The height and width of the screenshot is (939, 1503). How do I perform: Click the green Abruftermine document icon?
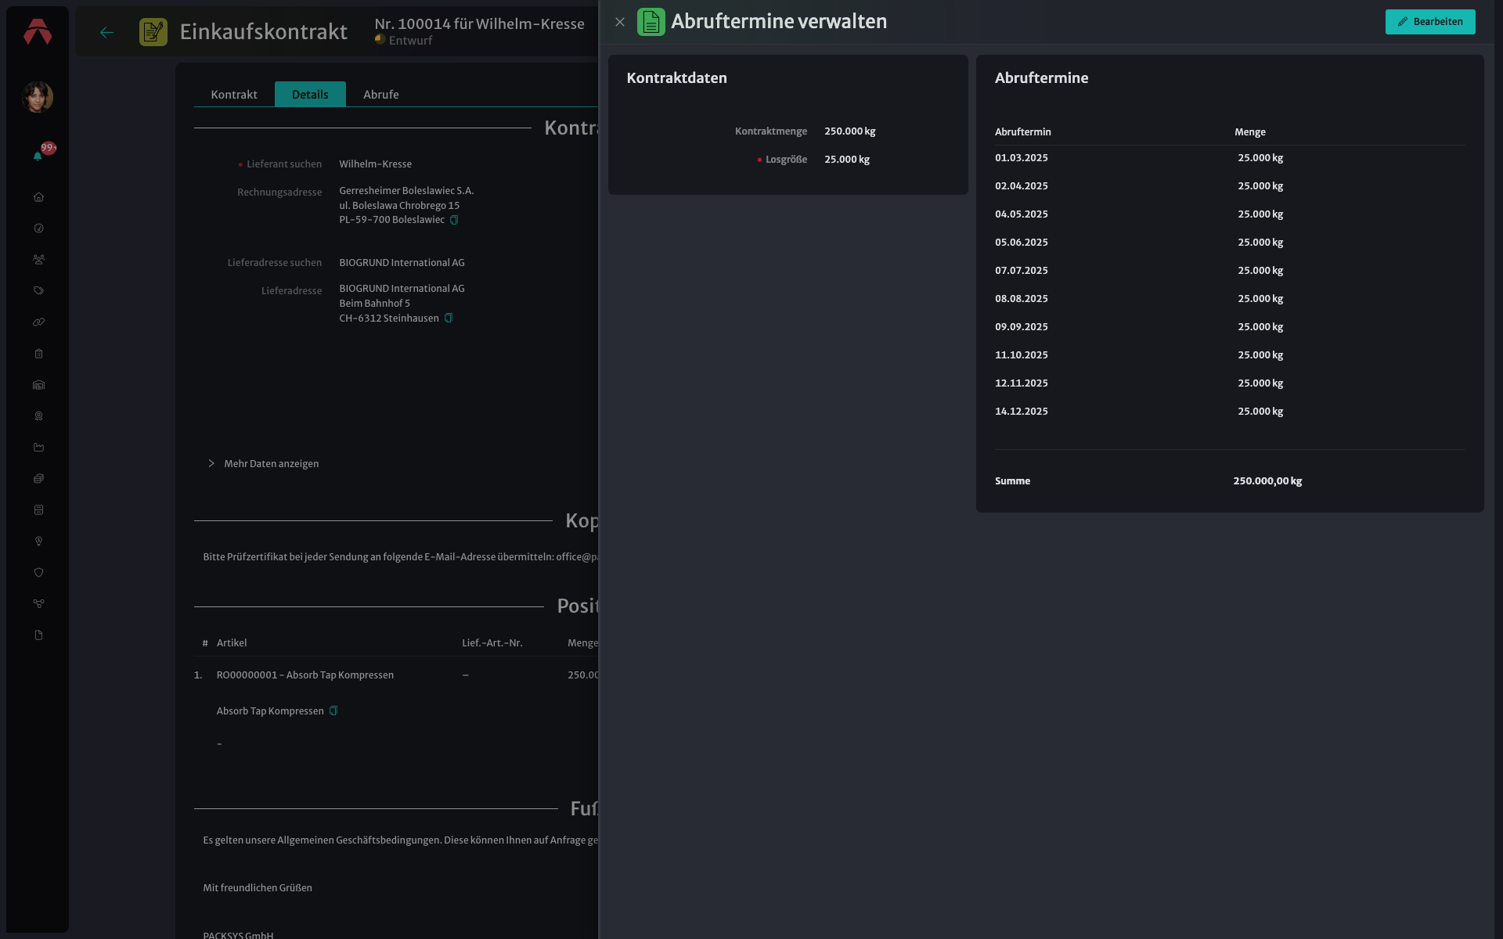pos(651,22)
